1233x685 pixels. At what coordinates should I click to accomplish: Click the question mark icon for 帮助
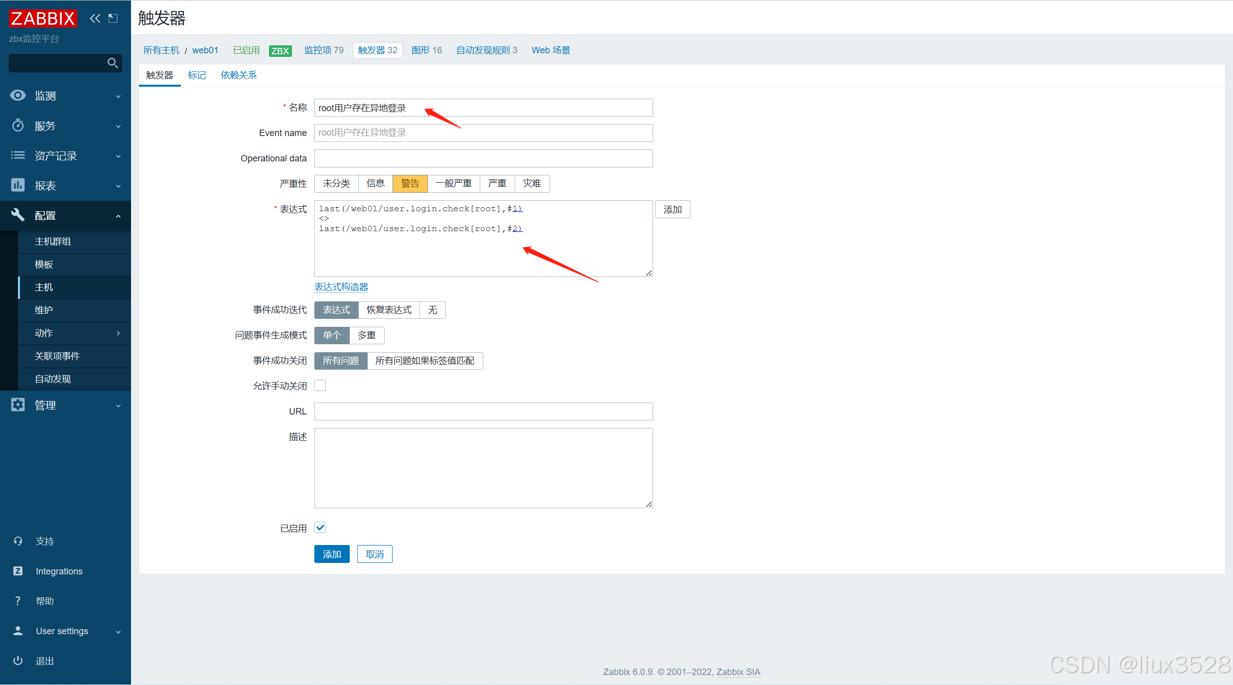point(18,601)
